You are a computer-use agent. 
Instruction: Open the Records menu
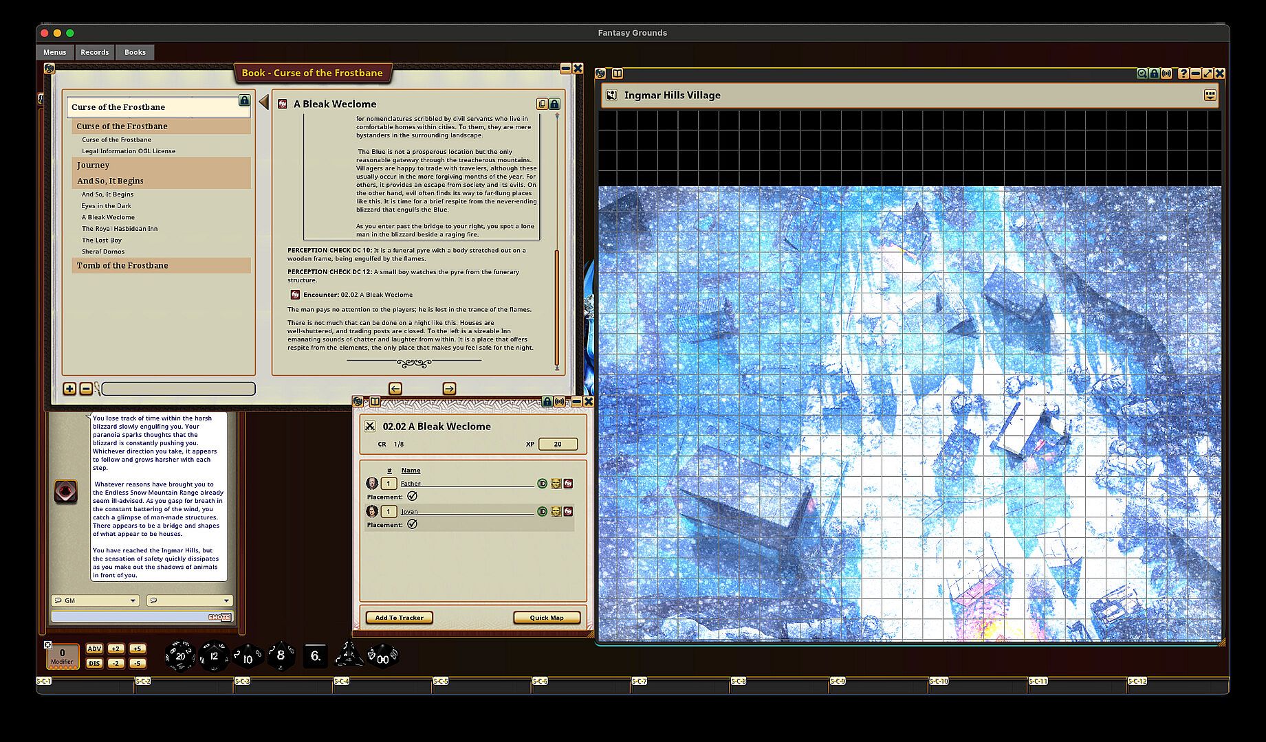94,52
